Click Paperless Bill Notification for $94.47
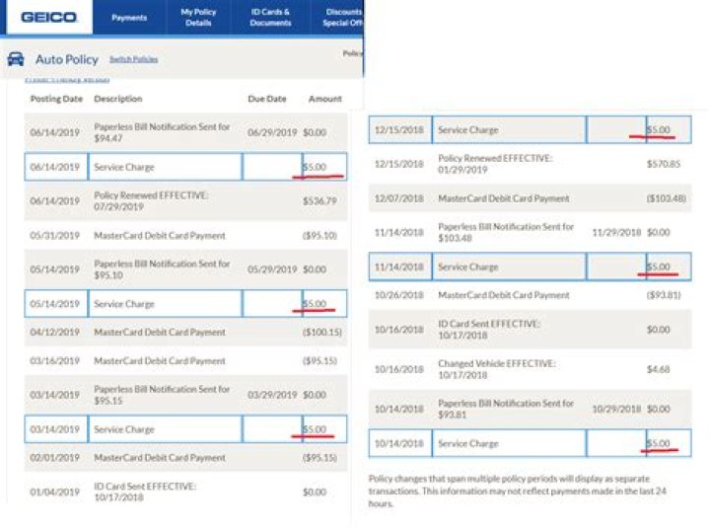Image resolution: width=710 pixels, height=532 pixels. point(162,131)
